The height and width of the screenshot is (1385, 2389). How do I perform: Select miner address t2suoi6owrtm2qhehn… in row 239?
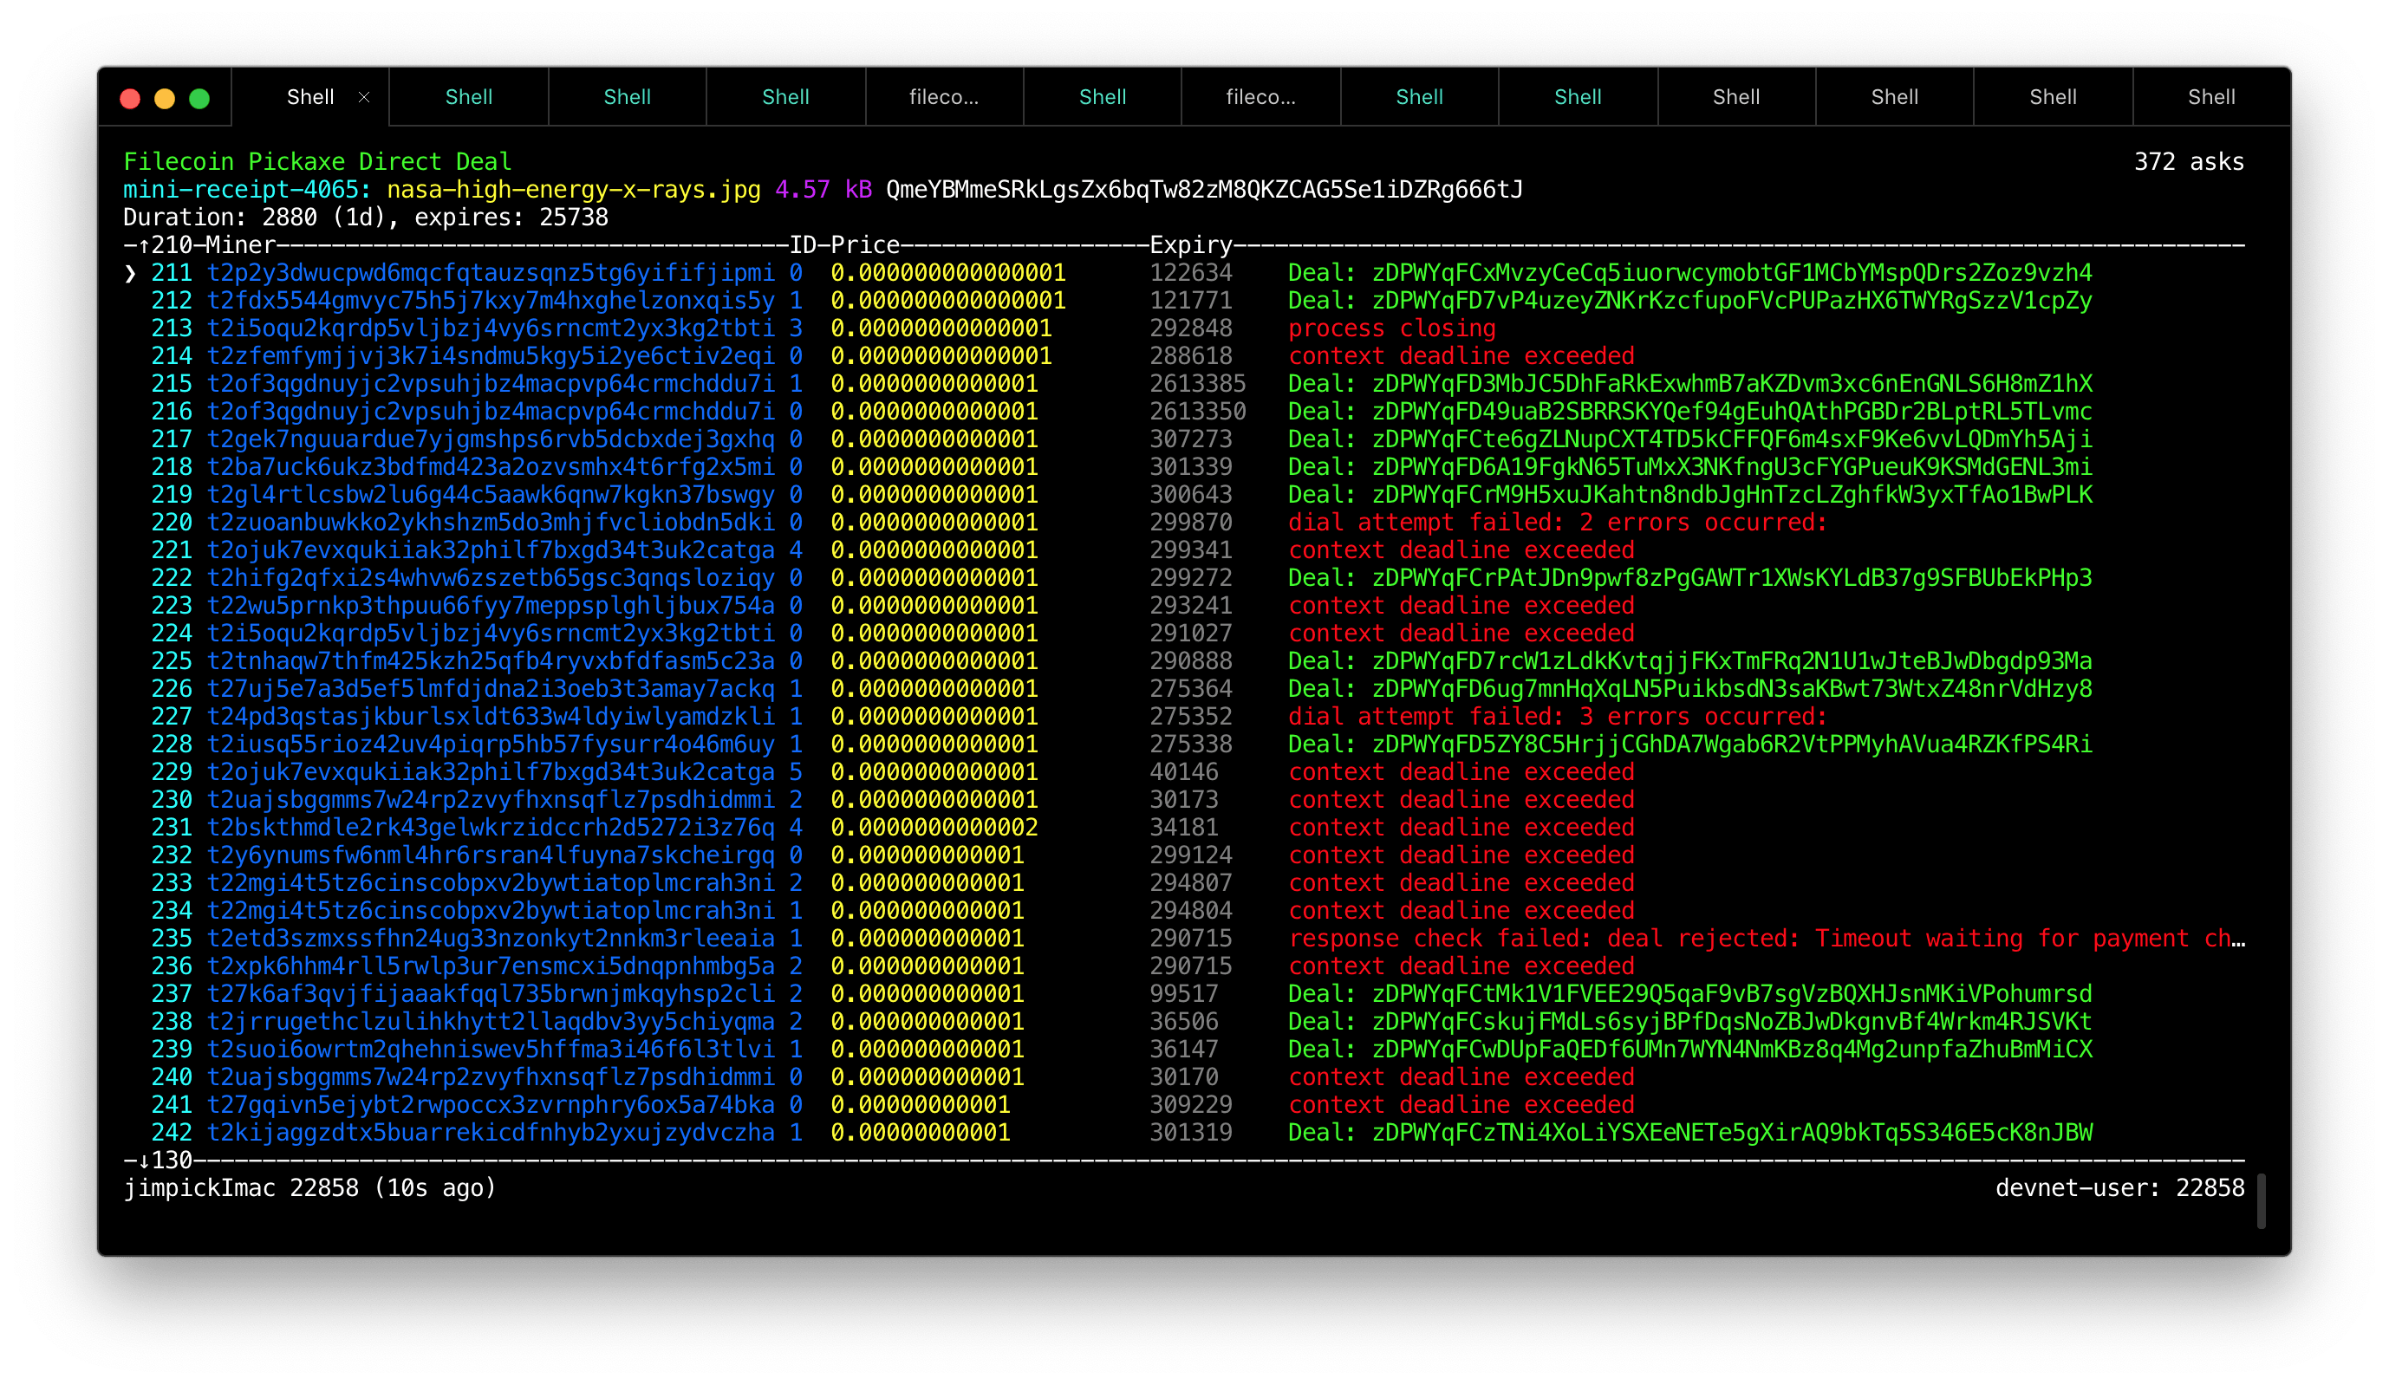click(x=491, y=1050)
